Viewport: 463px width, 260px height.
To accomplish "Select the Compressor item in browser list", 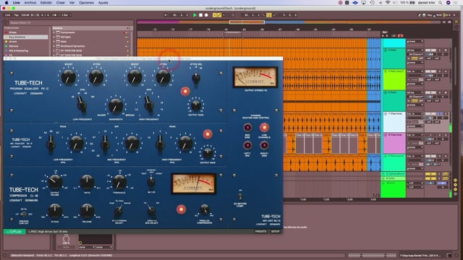I will tap(67, 32).
